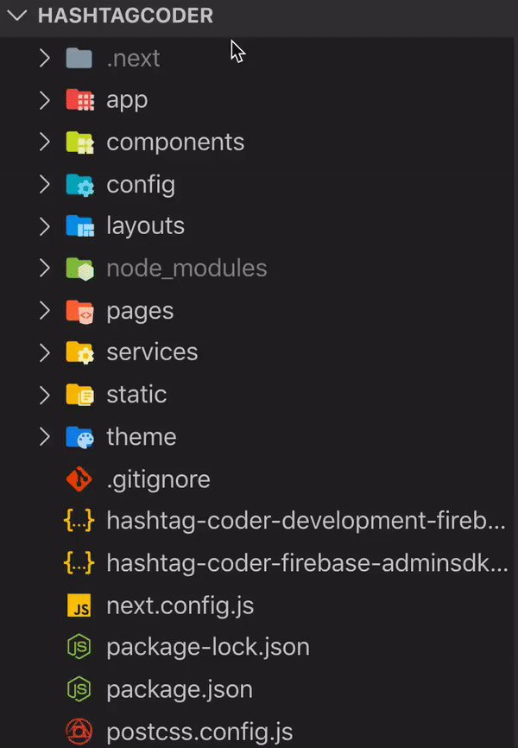Open the hashtag-coder-development-fireb... file
The width and height of the screenshot is (518, 748).
coord(306,521)
